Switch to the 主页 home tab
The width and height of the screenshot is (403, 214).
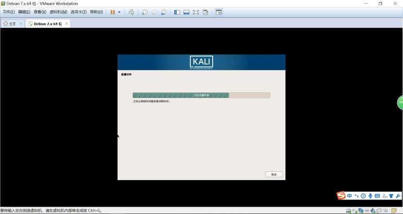pyautogui.click(x=10, y=24)
